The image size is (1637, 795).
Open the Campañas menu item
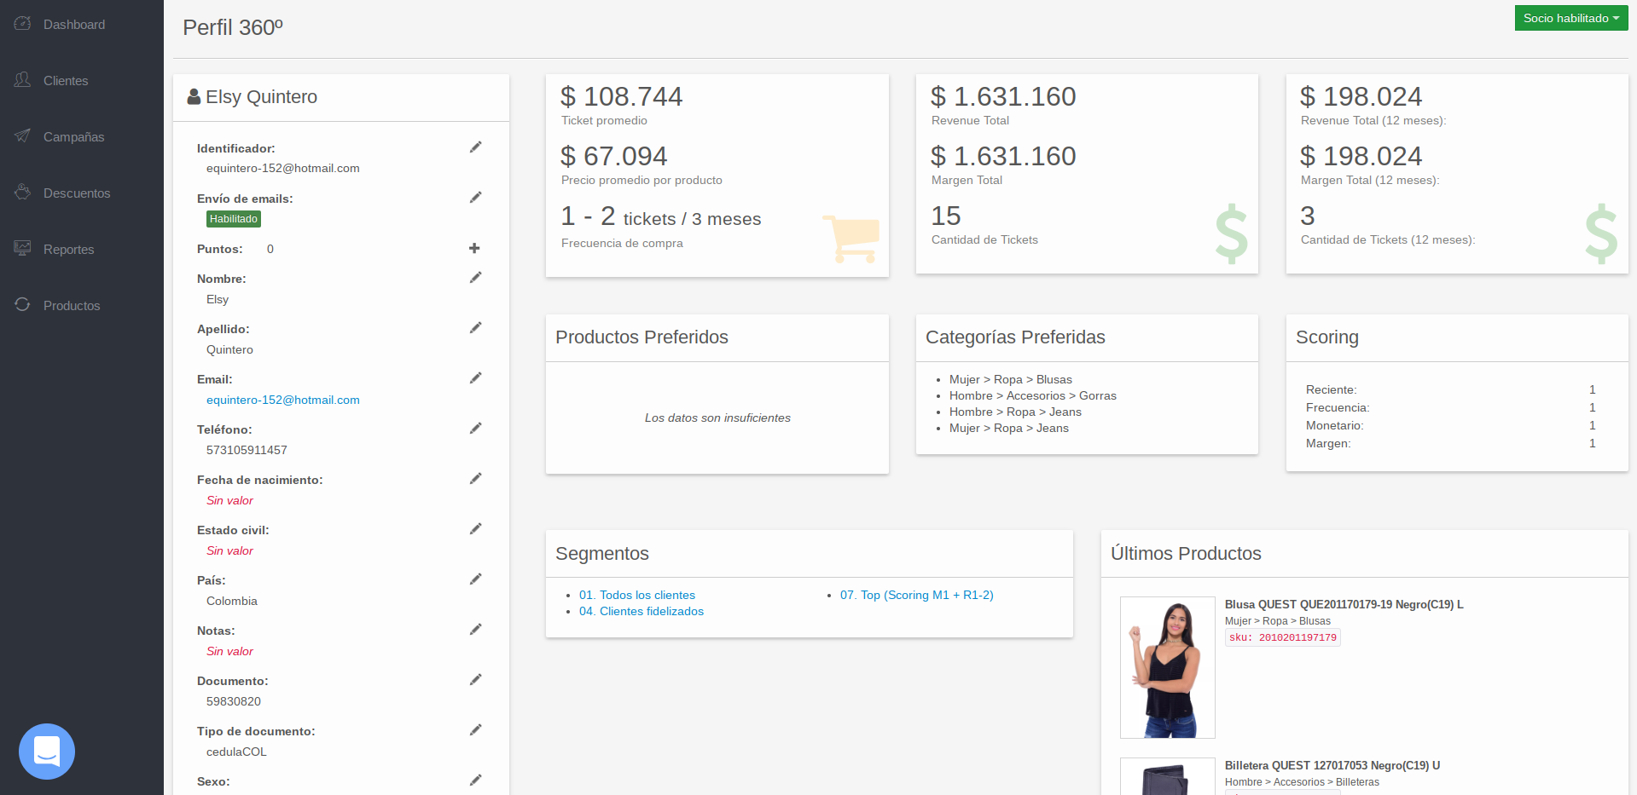[x=73, y=137]
